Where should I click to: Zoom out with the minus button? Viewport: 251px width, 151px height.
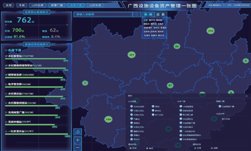point(78,147)
